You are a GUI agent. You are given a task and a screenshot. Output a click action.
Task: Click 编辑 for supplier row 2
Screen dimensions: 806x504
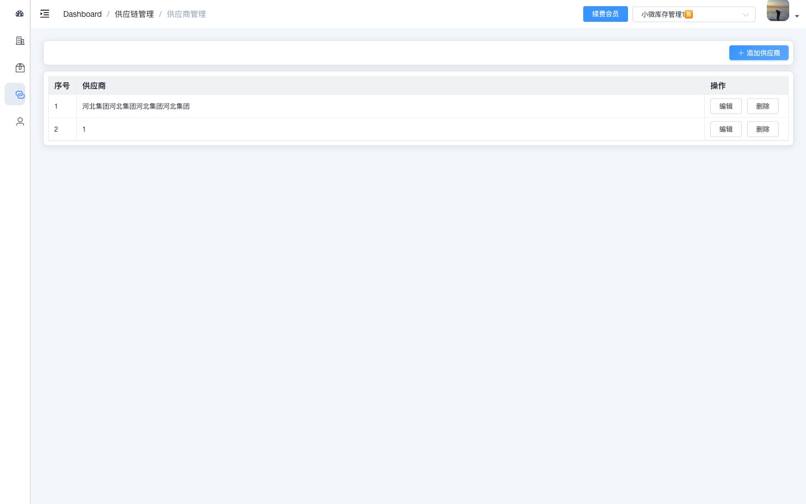[x=725, y=129]
